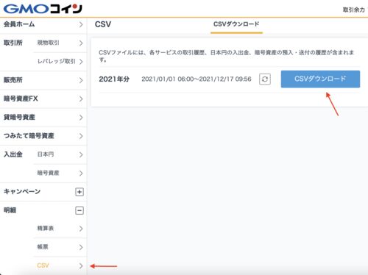Click chevron beside 帳票
This screenshot has height=275, width=368.
tap(81, 247)
